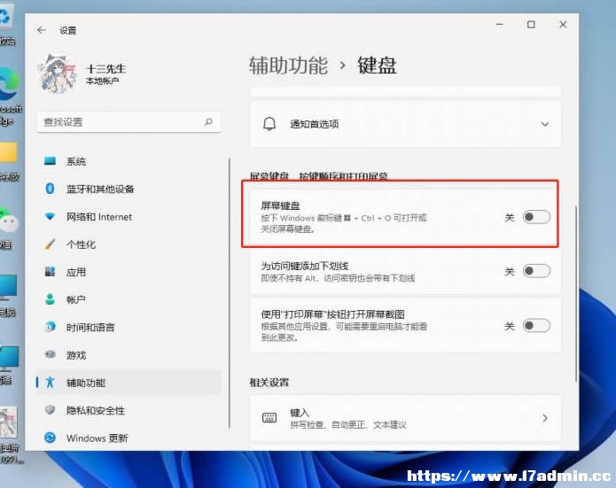The width and height of the screenshot is (616, 488).
Task: Click the shield icon for 隐私和安全性
Action: click(x=50, y=410)
